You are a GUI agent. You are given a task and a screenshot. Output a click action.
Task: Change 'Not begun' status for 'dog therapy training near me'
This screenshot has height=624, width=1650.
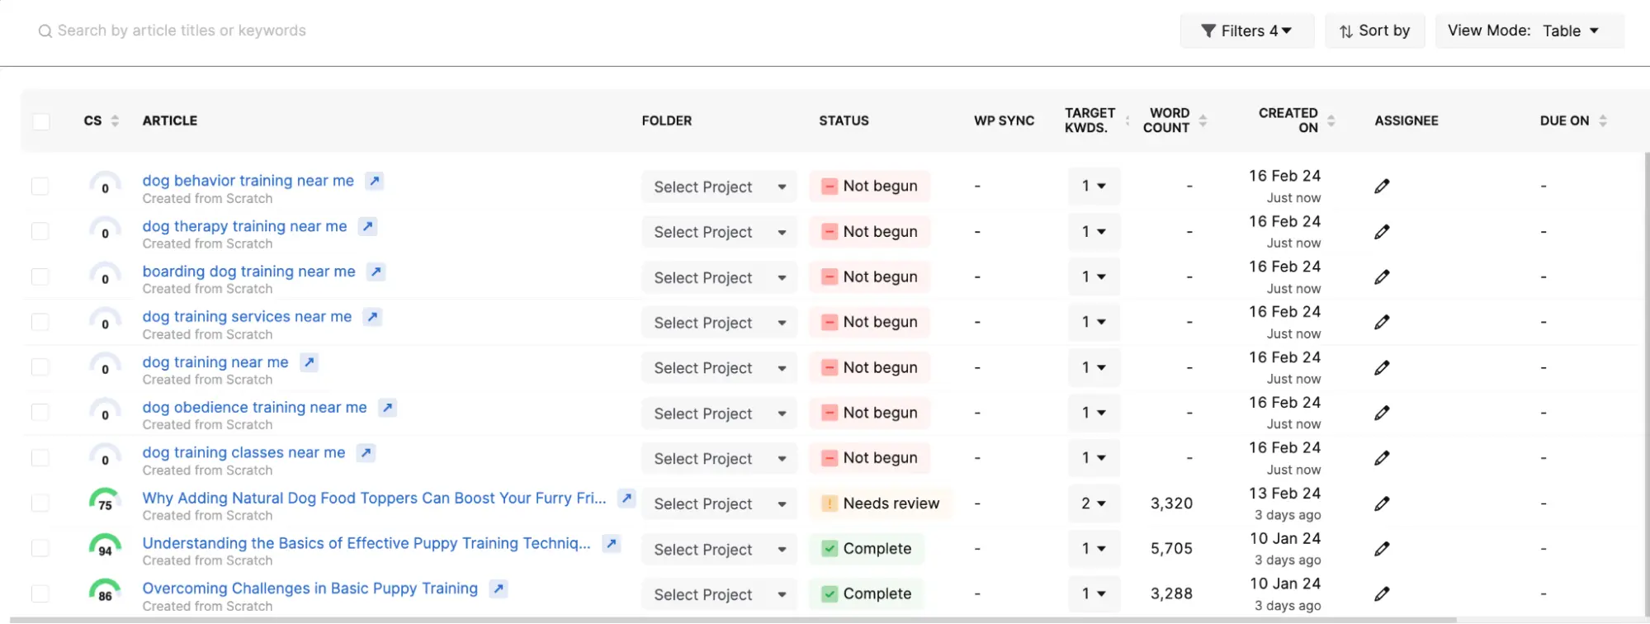pos(870,232)
